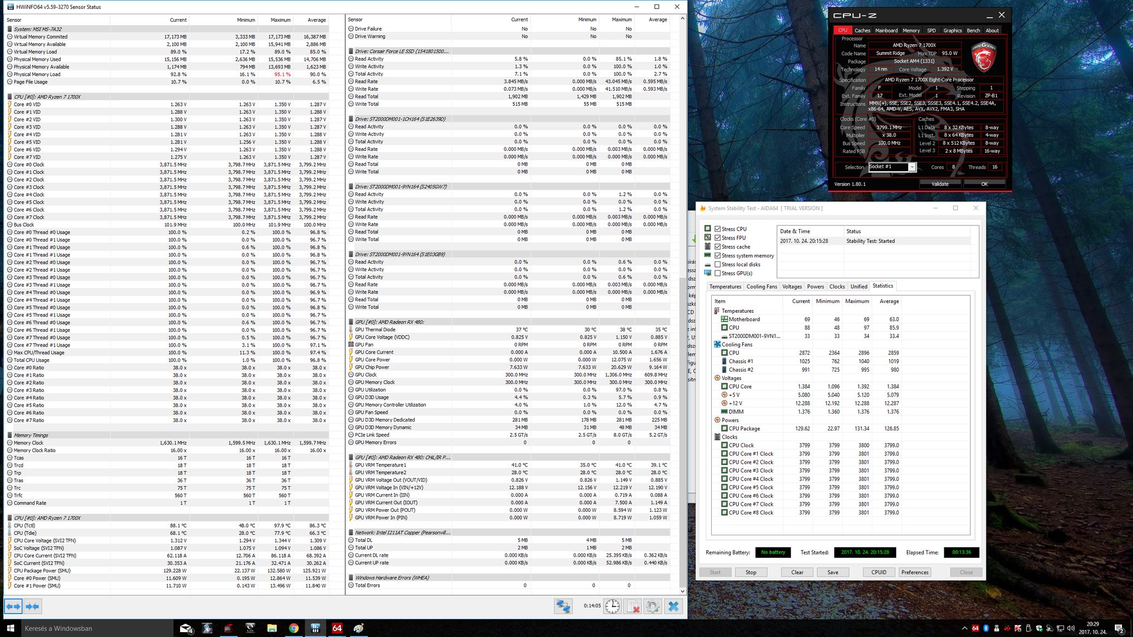
Task: Click the Stress CPU chip icon in AIDA64
Action: tap(707, 229)
